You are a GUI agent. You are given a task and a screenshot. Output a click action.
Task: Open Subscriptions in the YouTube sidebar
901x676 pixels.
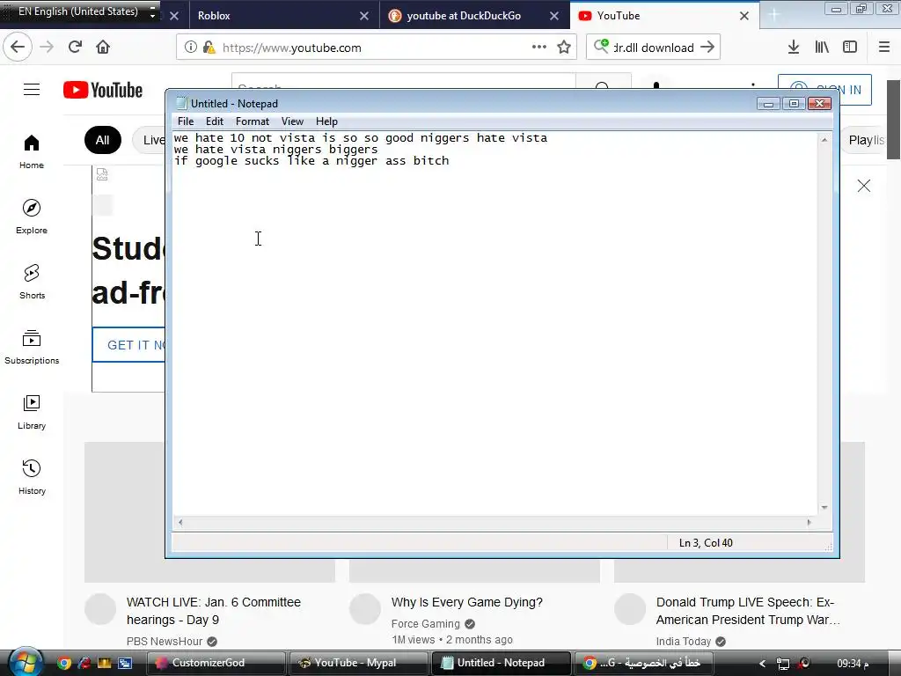coord(32,347)
